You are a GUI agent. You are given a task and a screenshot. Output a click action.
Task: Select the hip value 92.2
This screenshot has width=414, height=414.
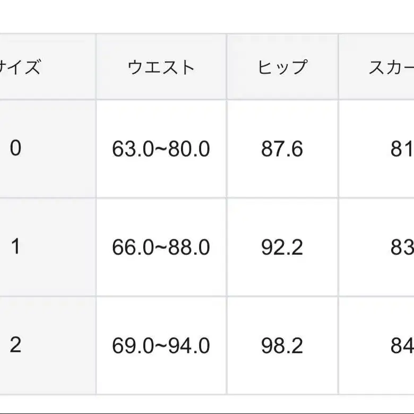282,247
